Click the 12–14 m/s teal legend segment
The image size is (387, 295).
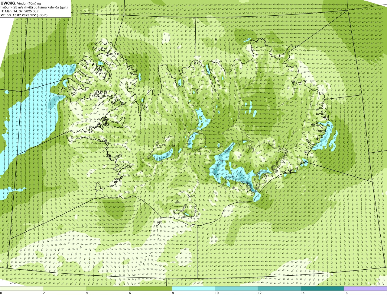pos(280,288)
